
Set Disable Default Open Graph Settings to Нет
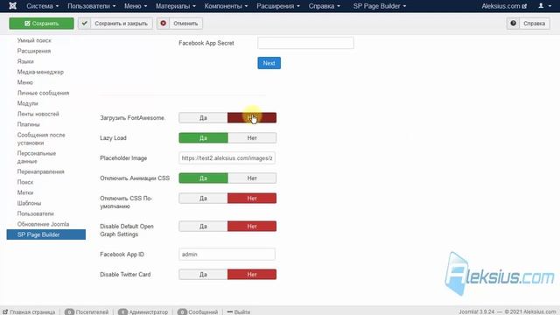click(252, 227)
